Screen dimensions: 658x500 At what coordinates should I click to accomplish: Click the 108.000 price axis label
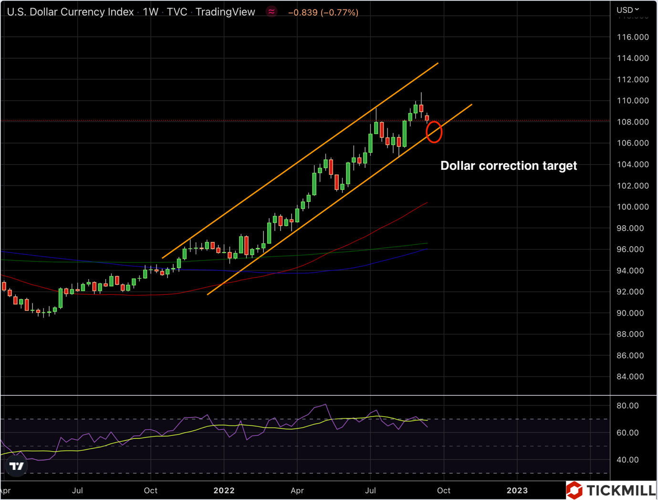[633, 122]
